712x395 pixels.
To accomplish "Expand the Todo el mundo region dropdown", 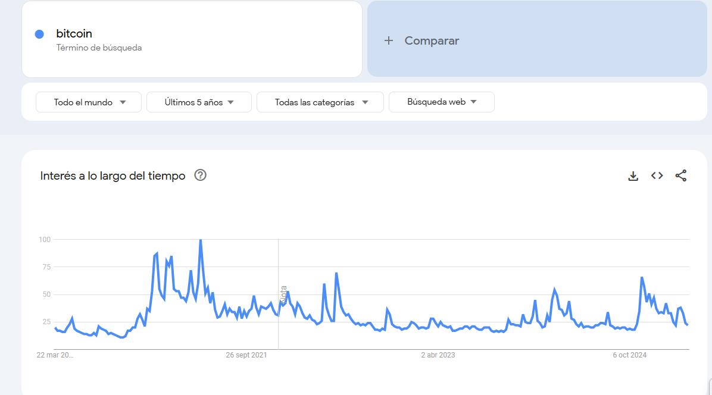I will [x=89, y=102].
